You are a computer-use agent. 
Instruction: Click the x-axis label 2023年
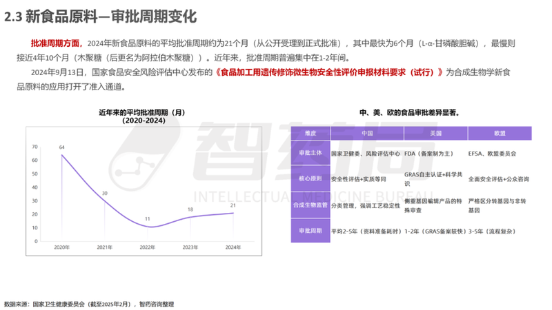point(190,247)
